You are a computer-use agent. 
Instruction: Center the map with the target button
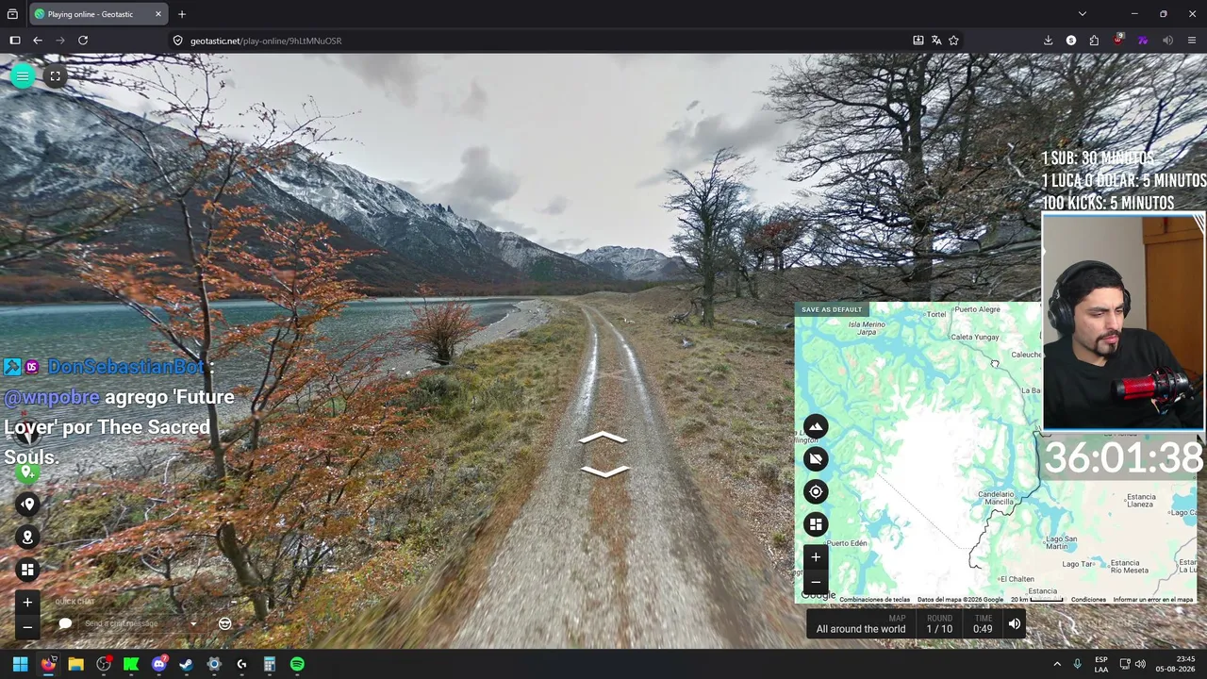tap(816, 491)
